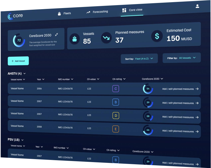Screen dimensions: 211x168
Task: Click the Vessels ship icon
Action: click(75, 38)
